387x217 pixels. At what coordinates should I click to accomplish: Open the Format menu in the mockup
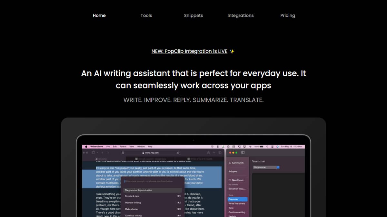(x=123, y=146)
